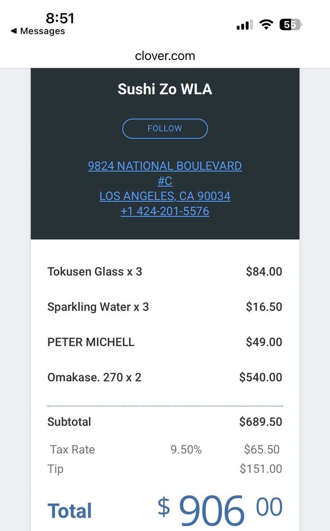Tap the cellular signal strength icon

(244, 25)
